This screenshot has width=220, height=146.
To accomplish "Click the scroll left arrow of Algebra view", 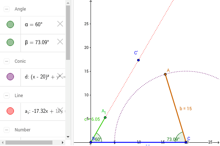I will pos(3,142).
